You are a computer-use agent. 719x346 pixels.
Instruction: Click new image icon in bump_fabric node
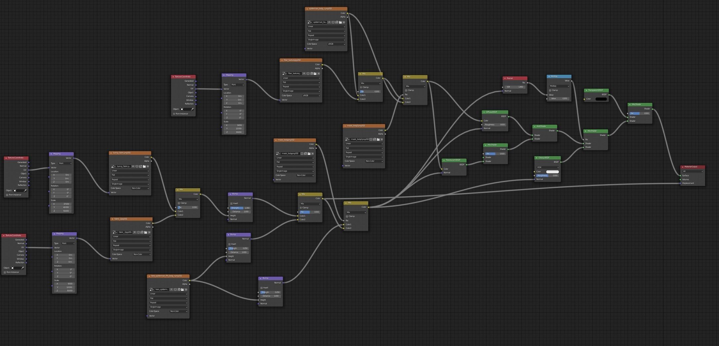[x=141, y=166]
